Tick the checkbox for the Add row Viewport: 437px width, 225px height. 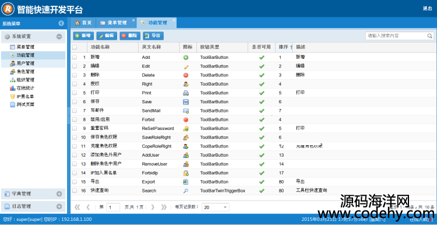(x=75, y=57)
